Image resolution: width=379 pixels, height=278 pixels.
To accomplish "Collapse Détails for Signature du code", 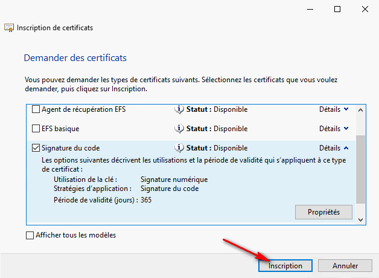I will 334,148.
